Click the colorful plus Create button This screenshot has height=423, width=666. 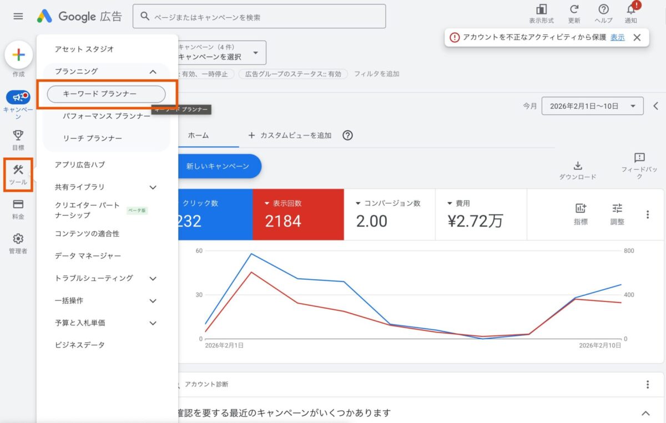[x=18, y=55]
